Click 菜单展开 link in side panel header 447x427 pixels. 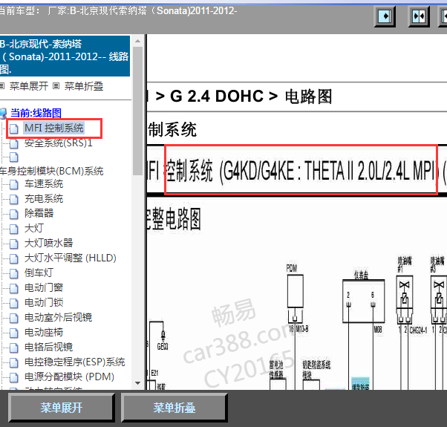click(29, 86)
